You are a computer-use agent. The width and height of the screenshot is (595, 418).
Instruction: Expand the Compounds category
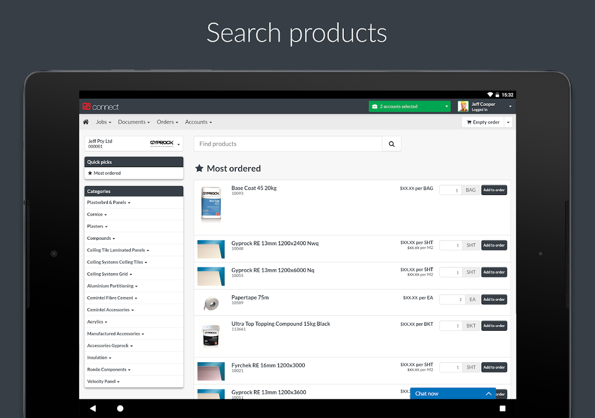coord(134,238)
